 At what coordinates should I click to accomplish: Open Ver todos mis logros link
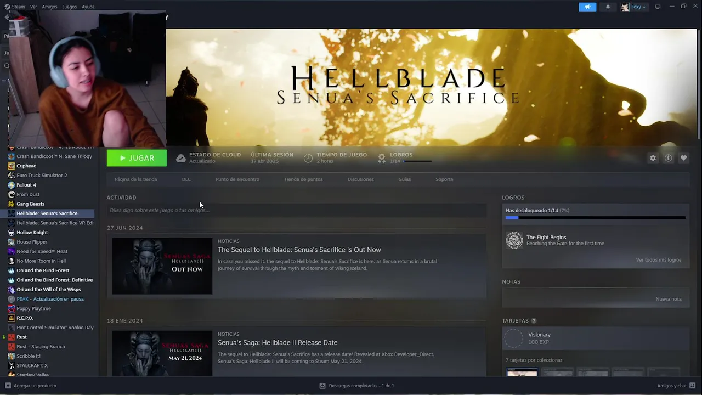(x=659, y=260)
